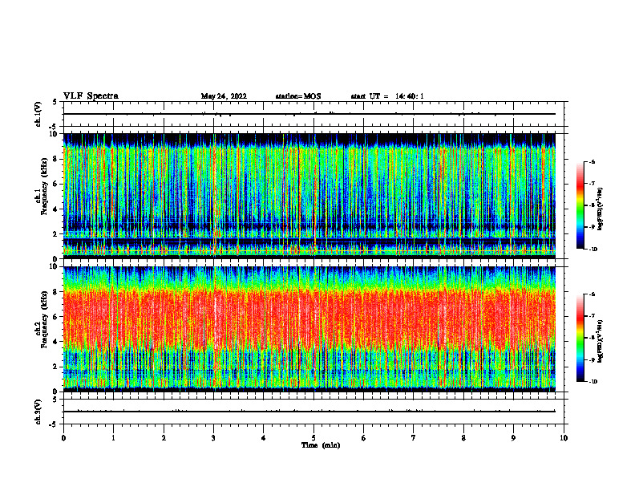Screen dimensions: 635x491
Task: Click the 'VLF Spectra' title text
Action: (x=91, y=96)
